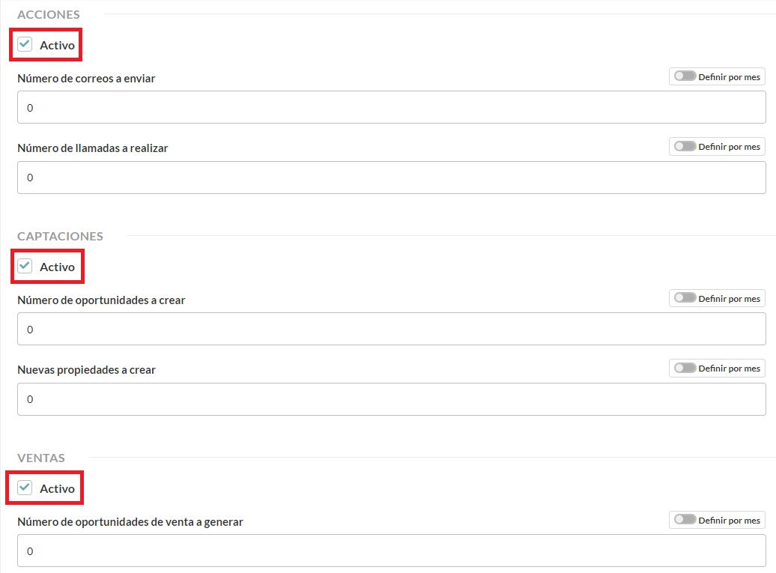
Task: Click the CAPTACIONES section heading
Action: click(60, 236)
